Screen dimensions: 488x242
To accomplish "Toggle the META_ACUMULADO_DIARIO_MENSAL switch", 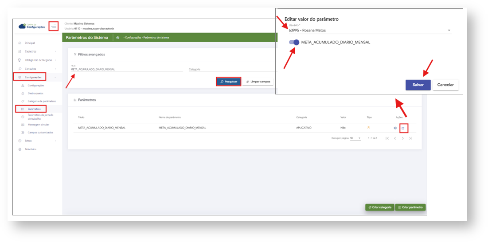I will [x=294, y=42].
